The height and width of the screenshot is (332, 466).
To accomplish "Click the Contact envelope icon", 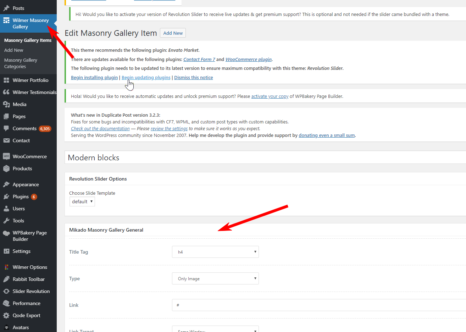I will click(x=6, y=140).
